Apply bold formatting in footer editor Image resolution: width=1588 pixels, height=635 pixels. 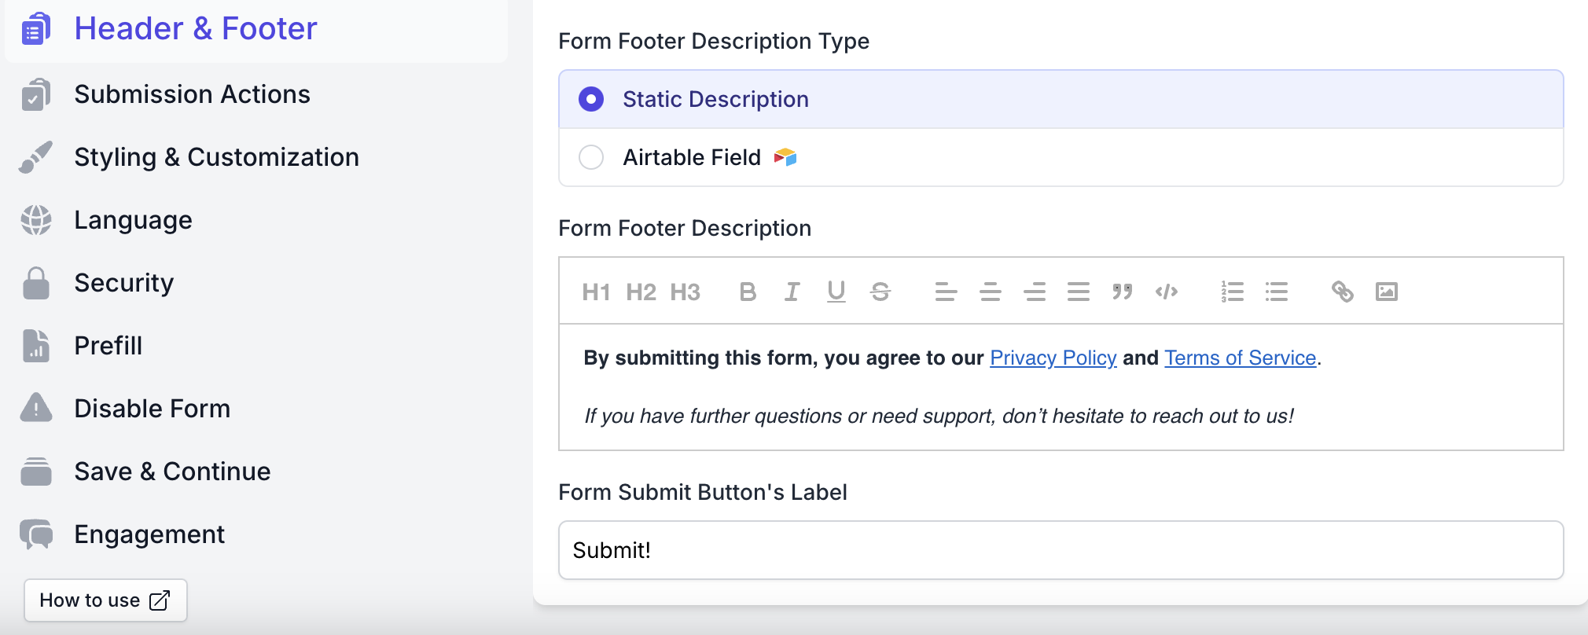(x=748, y=292)
